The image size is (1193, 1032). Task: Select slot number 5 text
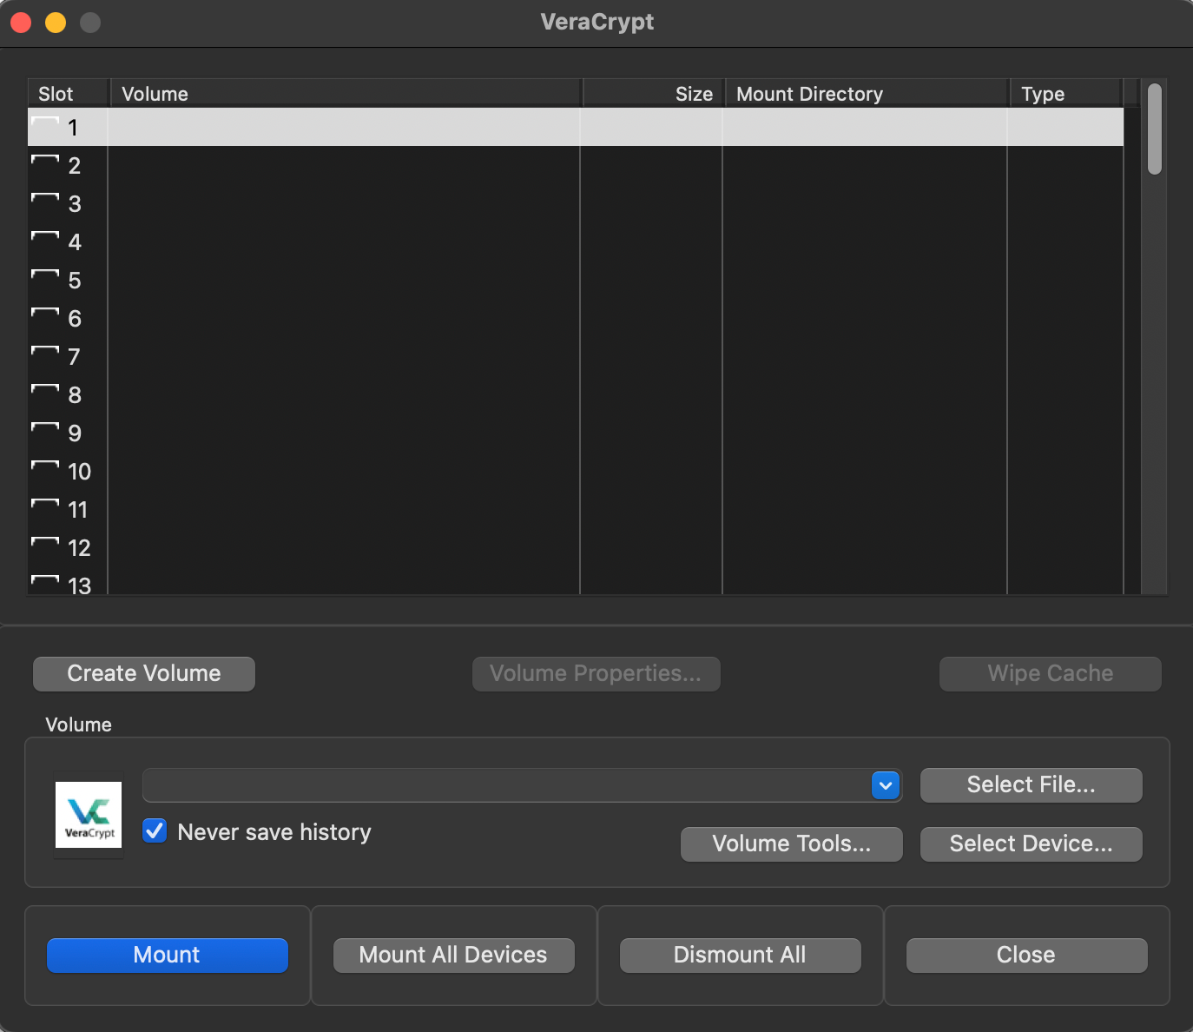tap(75, 281)
